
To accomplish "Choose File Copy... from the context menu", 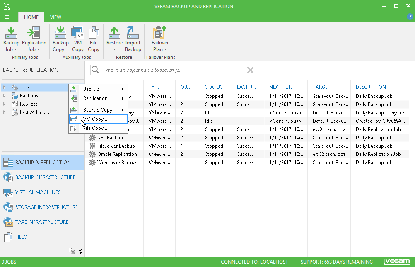I will 98,128.
